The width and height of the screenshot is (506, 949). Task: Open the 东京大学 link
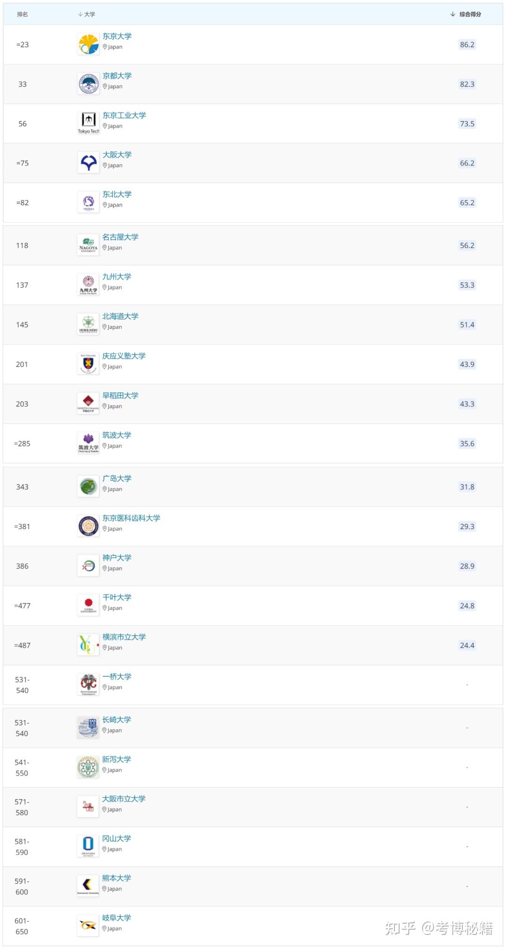[117, 36]
